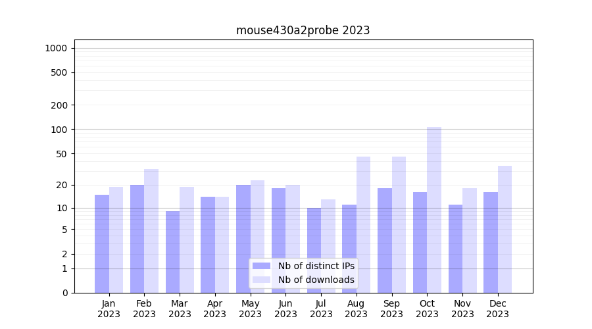Image resolution: width=592 pixels, height=329 pixels.
Task: Click the tallest Oct 2023 downloads bar
Action: [434, 211]
